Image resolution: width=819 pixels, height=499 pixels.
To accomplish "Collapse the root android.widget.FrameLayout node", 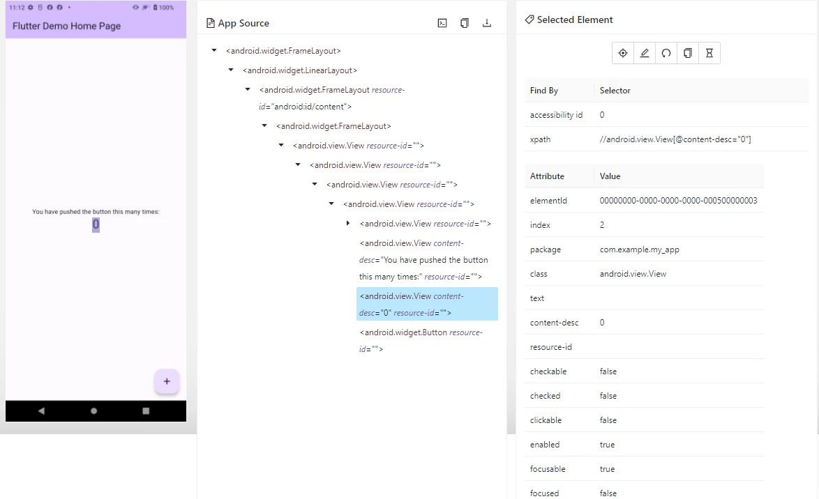I will pyautogui.click(x=214, y=51).
